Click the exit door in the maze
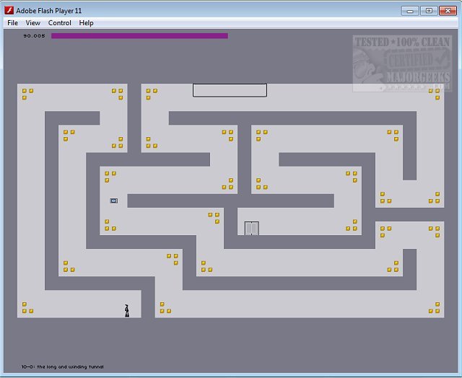 point(252,229)
